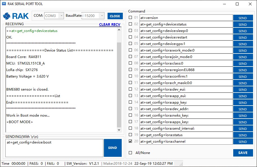Screen dimensions: 257x167
Task: Send the at+set_config=device:restart command
Action: tap(243, 37)
